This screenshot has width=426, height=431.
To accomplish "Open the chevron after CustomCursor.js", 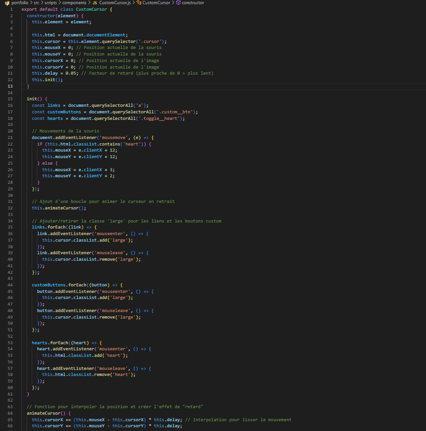I will click(134, 3).
